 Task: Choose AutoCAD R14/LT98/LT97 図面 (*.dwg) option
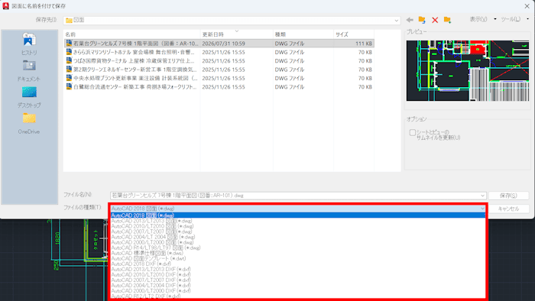pyautogui.click(x=298, y=248)
